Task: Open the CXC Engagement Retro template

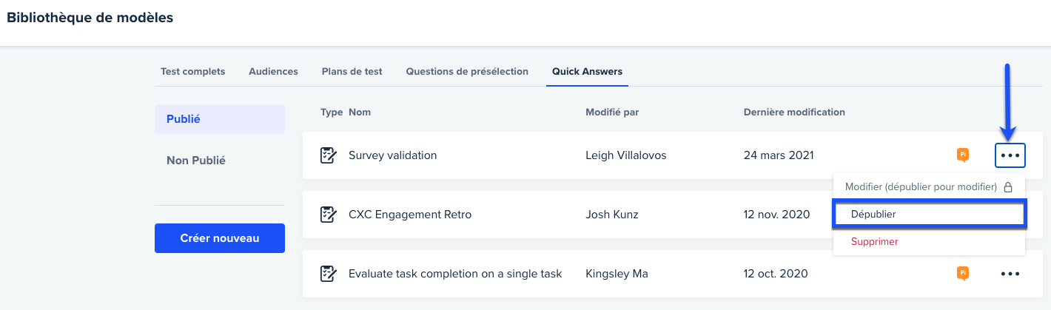Action: [410, 215]
